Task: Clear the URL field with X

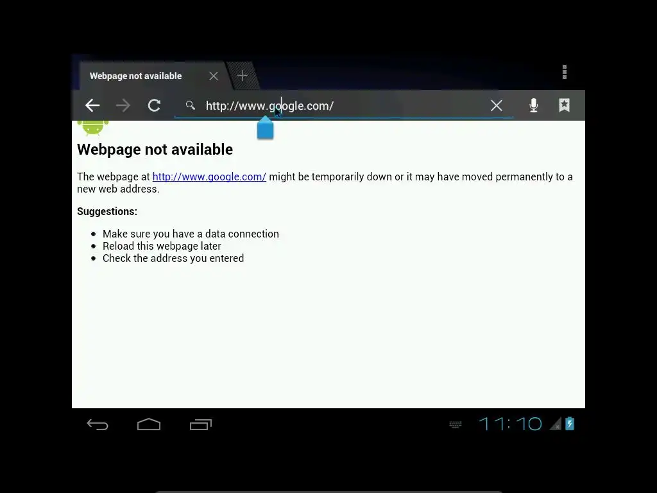Action: 497,106
